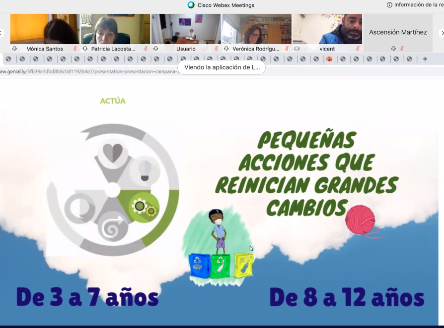Viewport: 444px width, 328px height.
Task: Click the yellow recycling bin
Action: 243,265
